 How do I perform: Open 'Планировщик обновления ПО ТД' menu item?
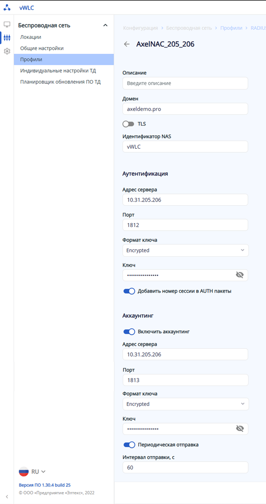coord(60,82)
